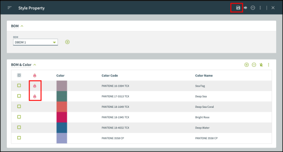Click the Deep Sea Coral color name
The width and height of the screenshot is (283, 152).
204,107
